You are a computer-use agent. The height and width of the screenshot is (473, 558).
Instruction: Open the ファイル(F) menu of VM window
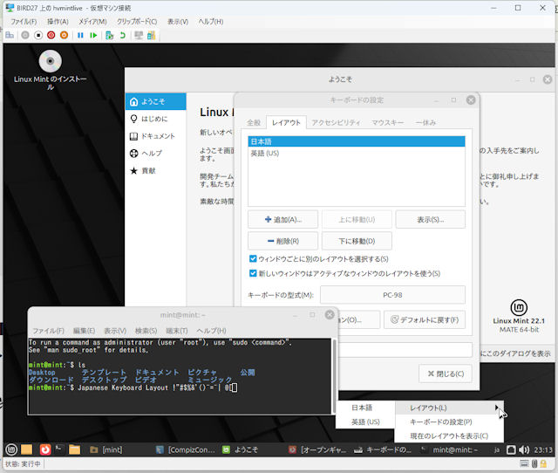(24, 21)
